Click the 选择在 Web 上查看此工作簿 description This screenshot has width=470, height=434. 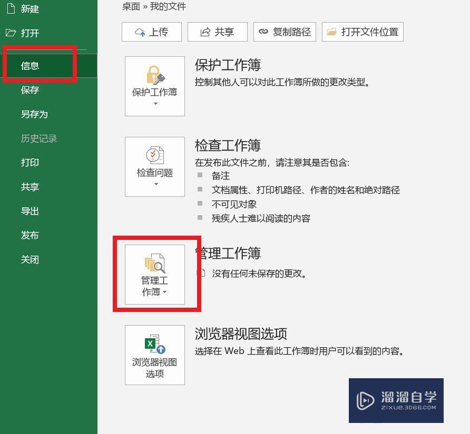click(x=299, y=351)
